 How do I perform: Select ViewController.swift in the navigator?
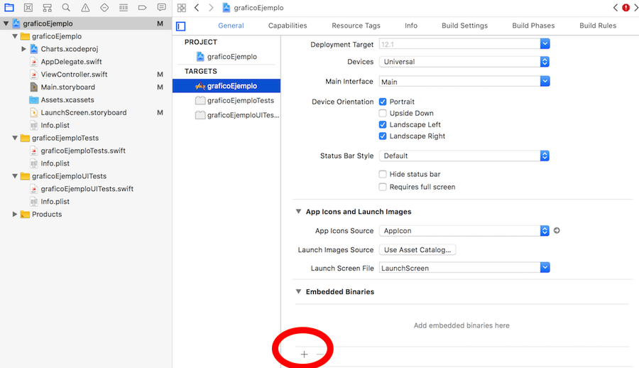74,75
